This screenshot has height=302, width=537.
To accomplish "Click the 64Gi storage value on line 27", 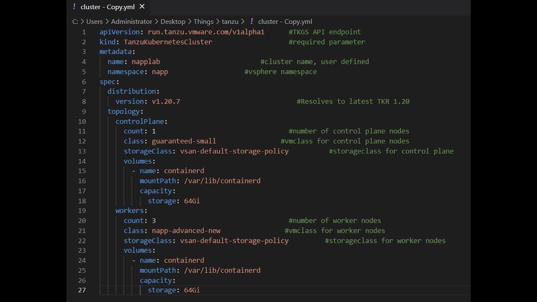I will [192, 290].
